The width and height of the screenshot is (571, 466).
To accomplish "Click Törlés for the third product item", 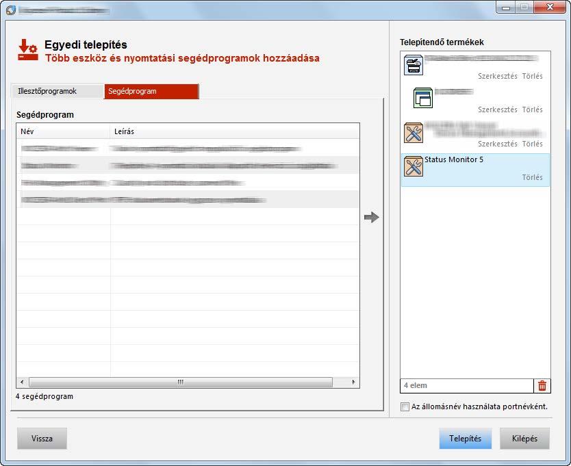I will click(532, 144).
